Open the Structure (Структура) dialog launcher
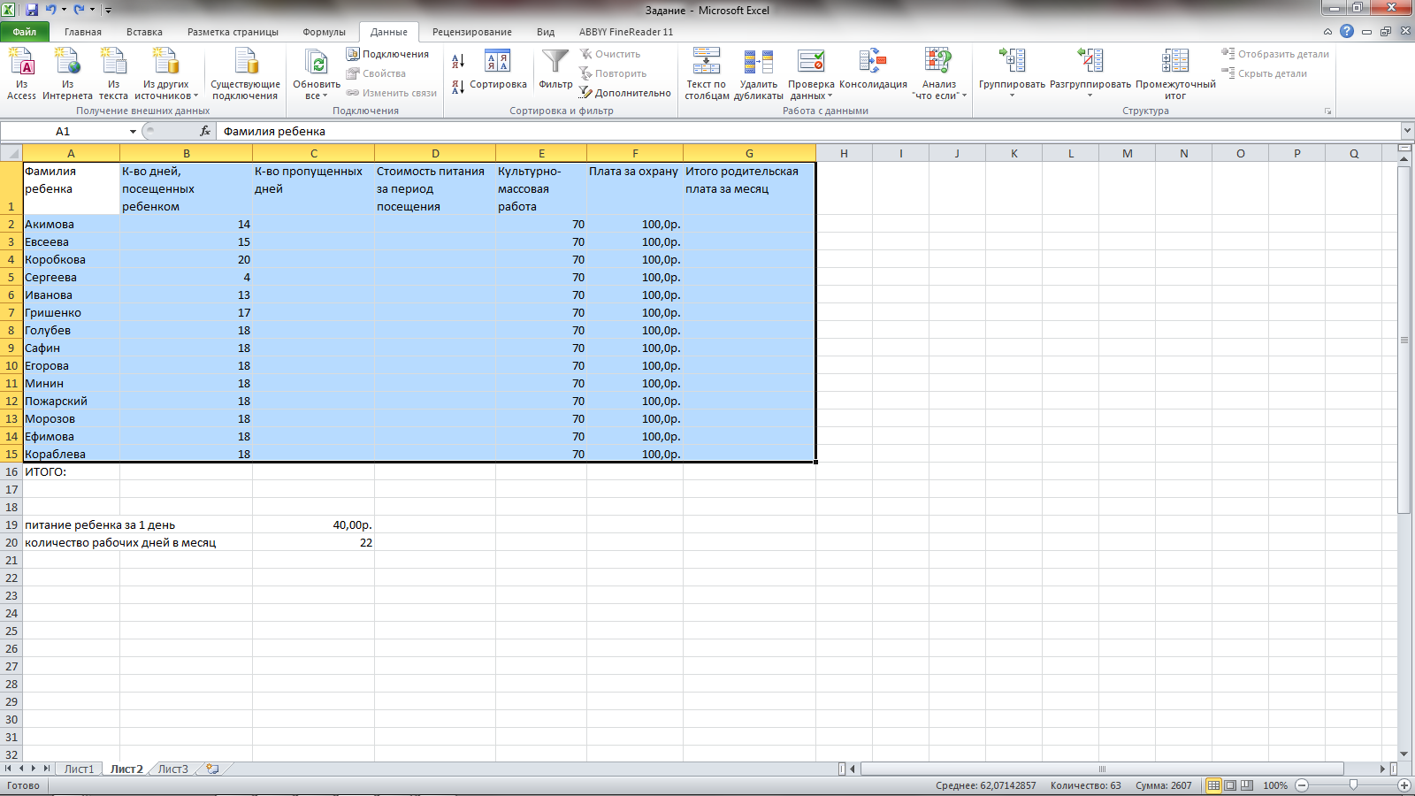The height and width of the screenshot is (796, 1415). (1327, 111)
